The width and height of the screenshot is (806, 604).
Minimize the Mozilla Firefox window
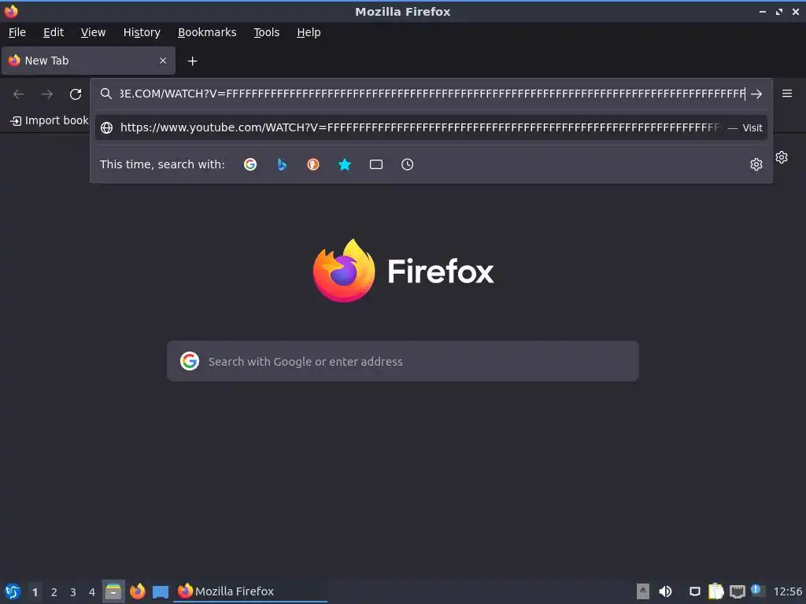762,11
